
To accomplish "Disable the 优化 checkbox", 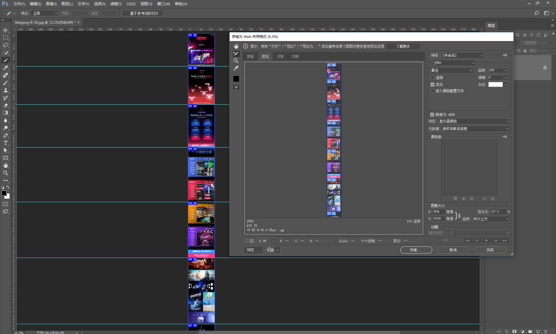I will click(433, 84).
